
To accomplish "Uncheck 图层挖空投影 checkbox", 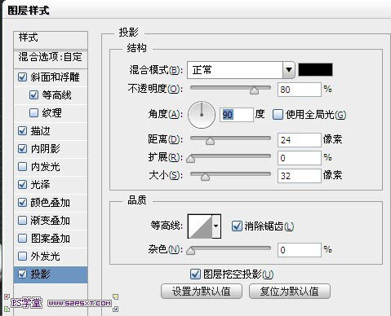I will tap(195, 274).
